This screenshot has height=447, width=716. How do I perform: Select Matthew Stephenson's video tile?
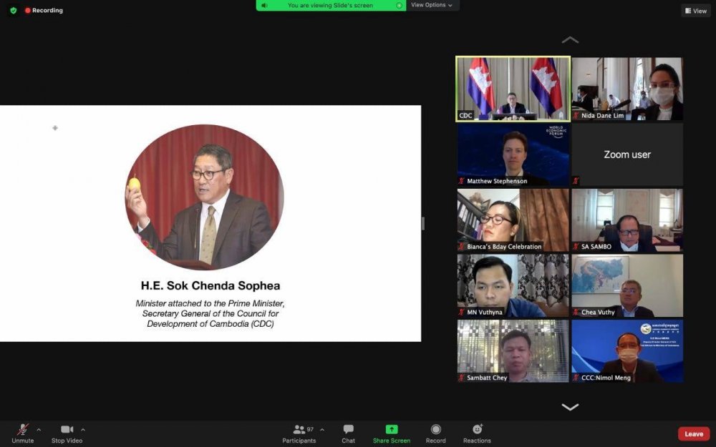point(513,154)
